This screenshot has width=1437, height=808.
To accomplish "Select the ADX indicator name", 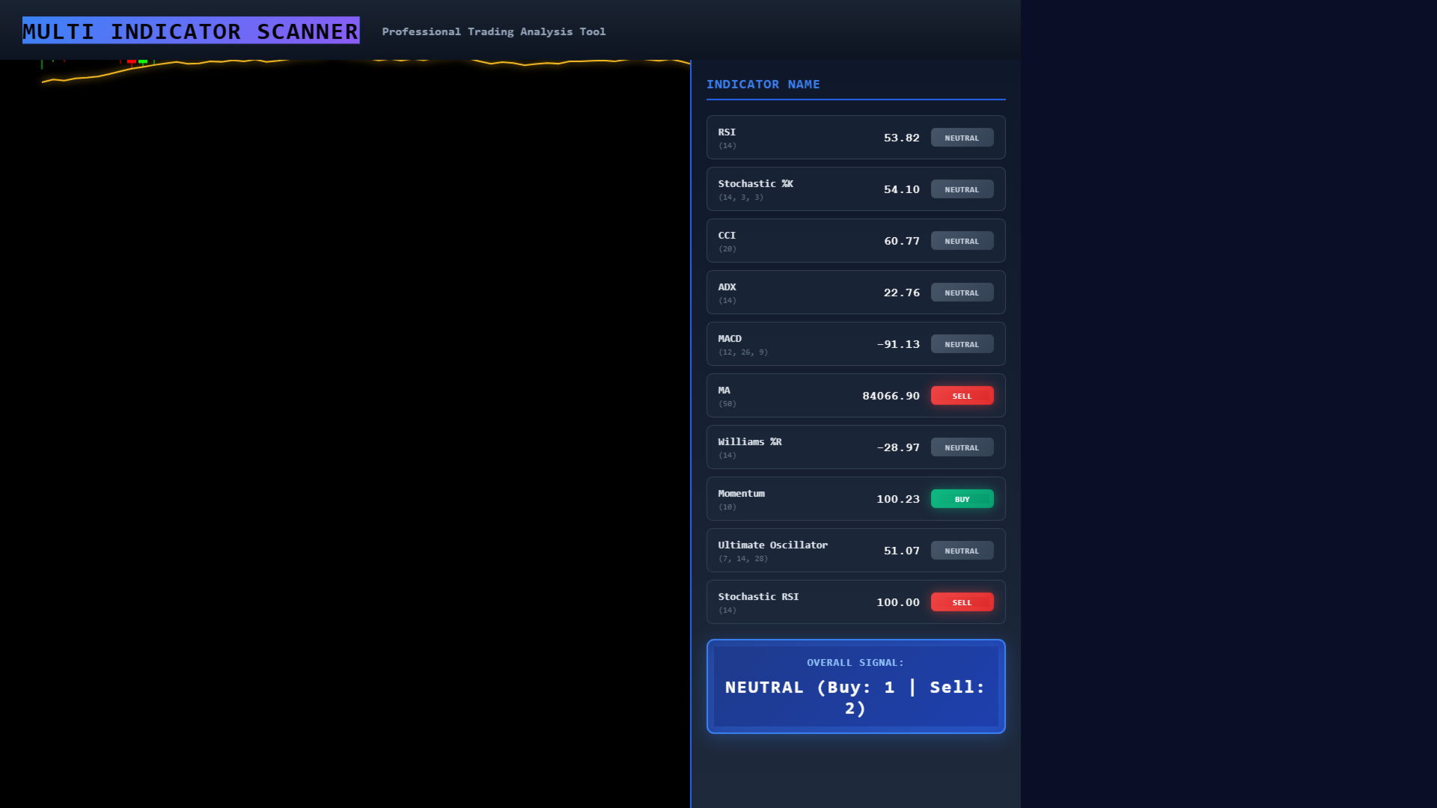I will pos(727,287).
